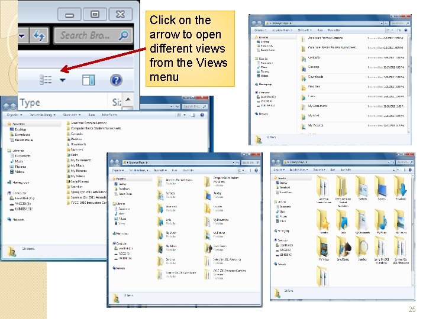Viewport: 426px width, 319px height.
Task: Click help icon in details-view window
Action: point(406,30)
